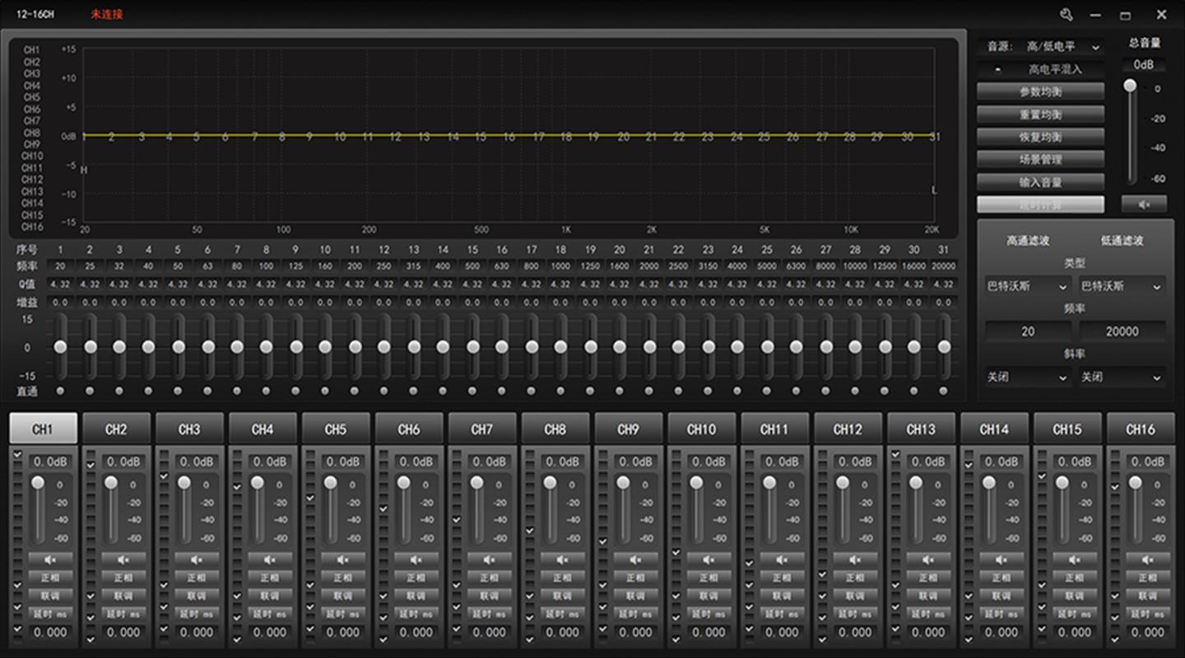Click the master volume 0dB readout
This screenshot has width=1185, height=658.
pyautogui.click(x=1143, y=64)
